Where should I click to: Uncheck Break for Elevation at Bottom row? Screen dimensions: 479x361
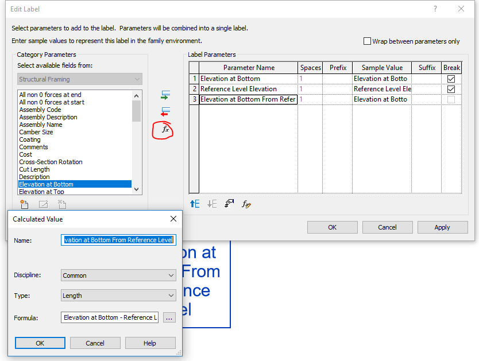coord(451,79)
